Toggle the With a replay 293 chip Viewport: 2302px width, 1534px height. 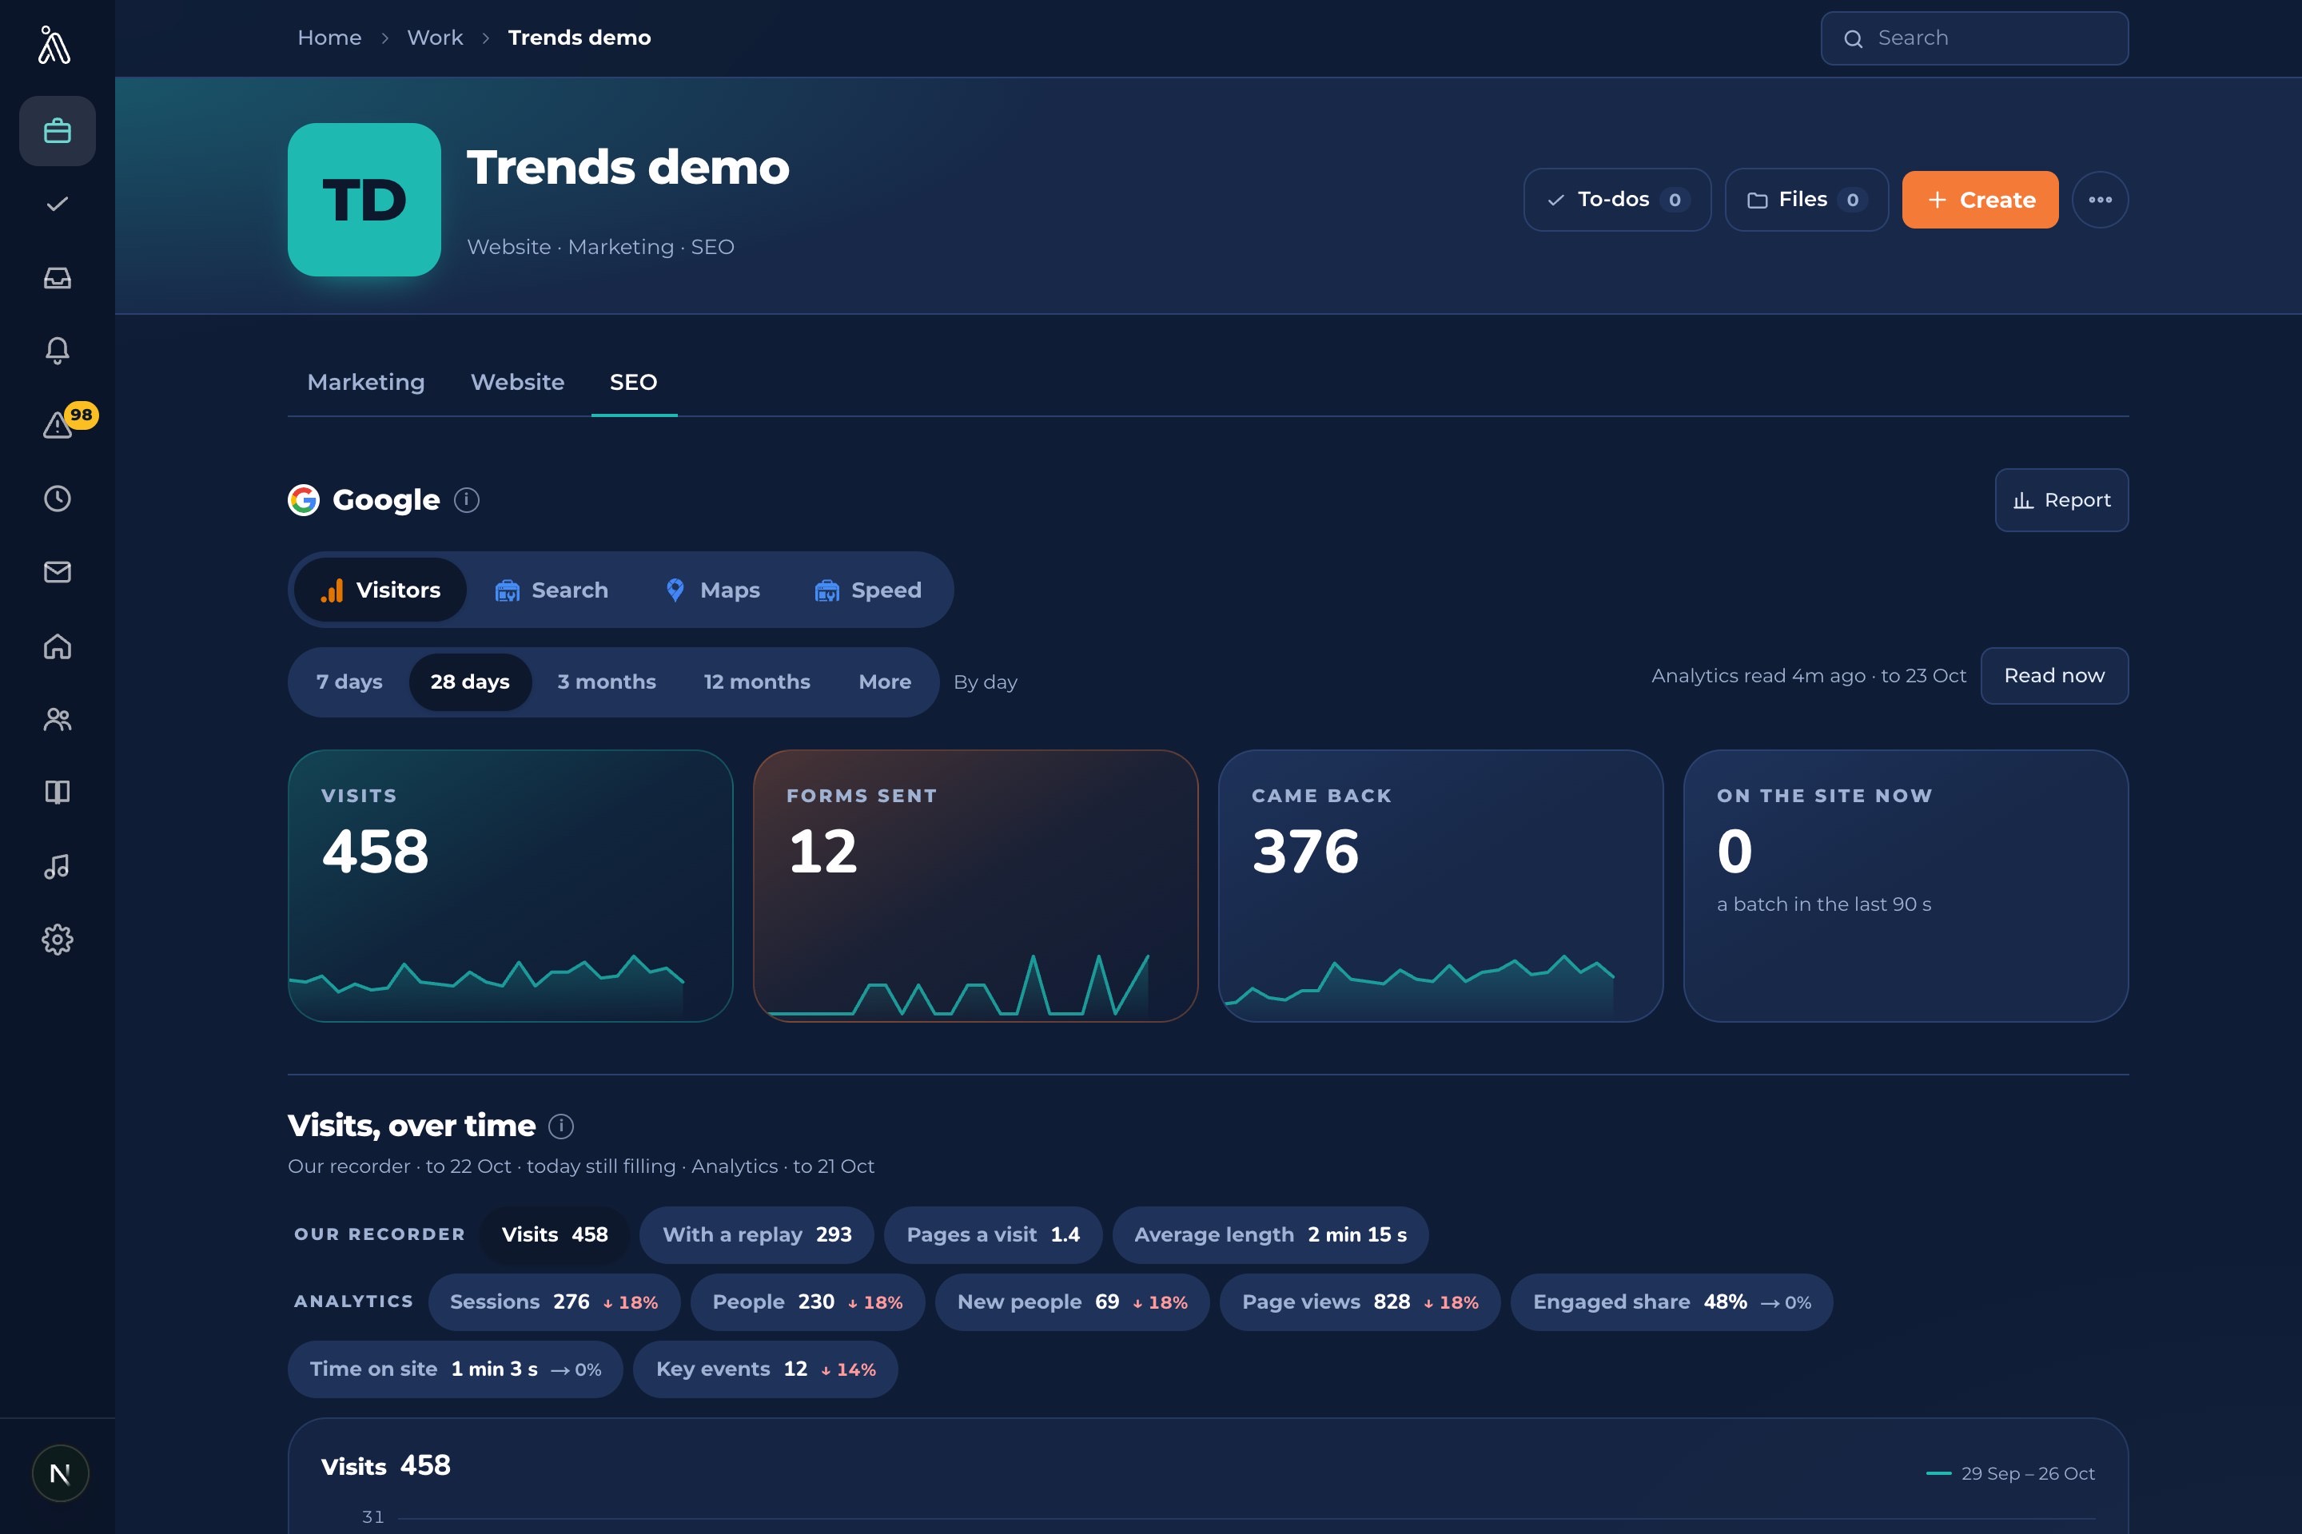[757, 1234]
